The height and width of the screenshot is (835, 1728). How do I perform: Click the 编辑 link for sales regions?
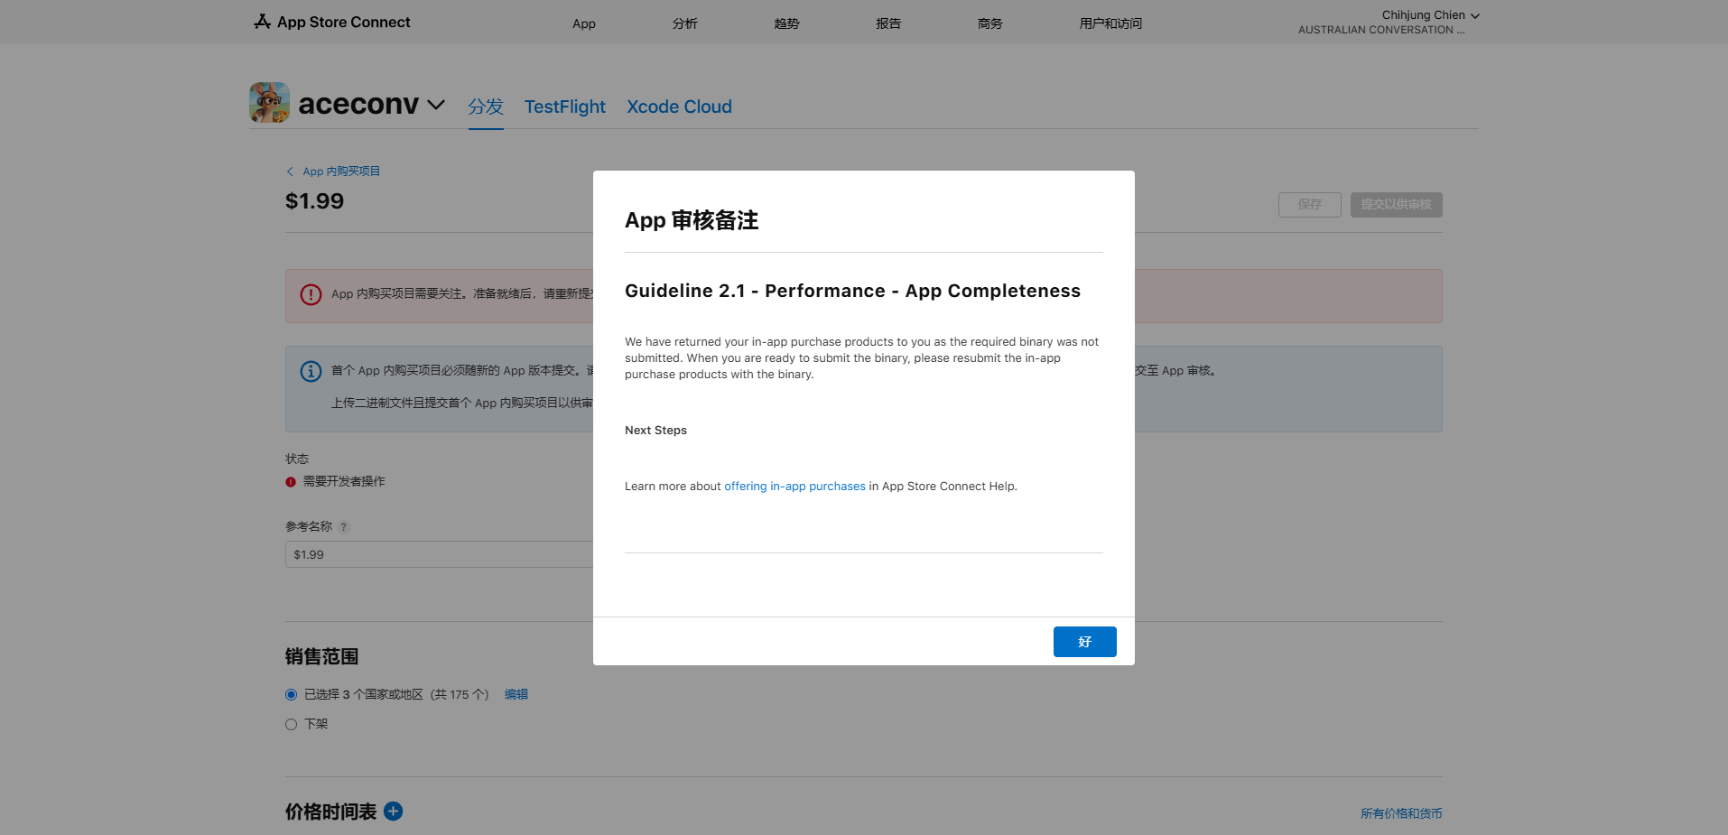[516, 694]
